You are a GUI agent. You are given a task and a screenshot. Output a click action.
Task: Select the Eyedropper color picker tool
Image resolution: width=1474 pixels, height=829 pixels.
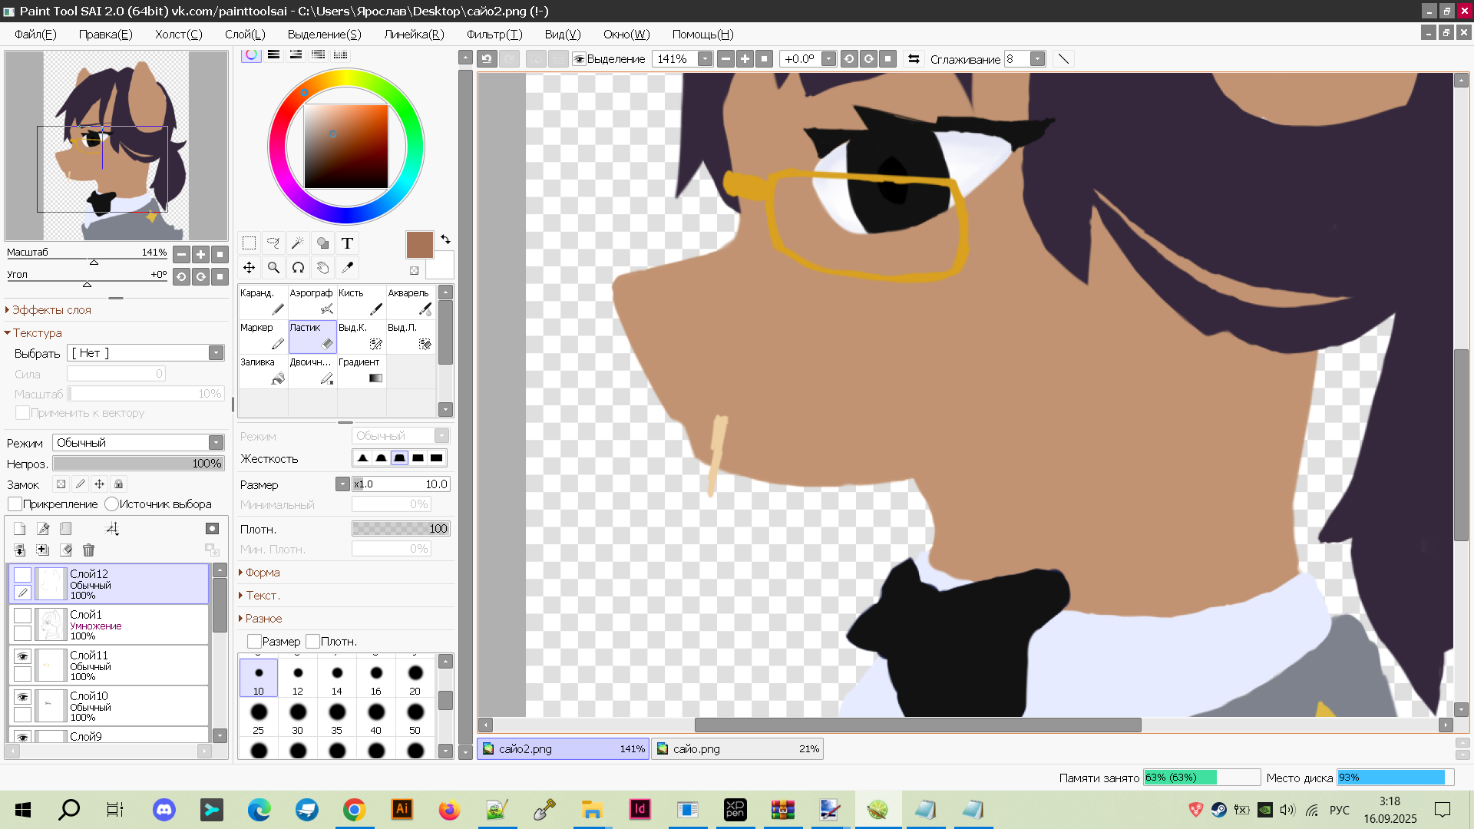tap(347, 268)
